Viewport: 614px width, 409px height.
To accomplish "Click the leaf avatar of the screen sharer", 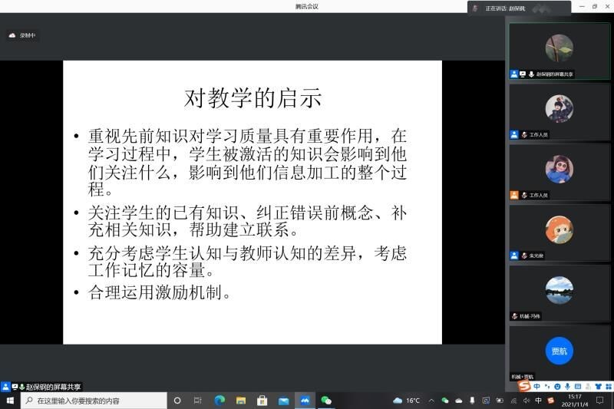I will click(x=559, y=48).
